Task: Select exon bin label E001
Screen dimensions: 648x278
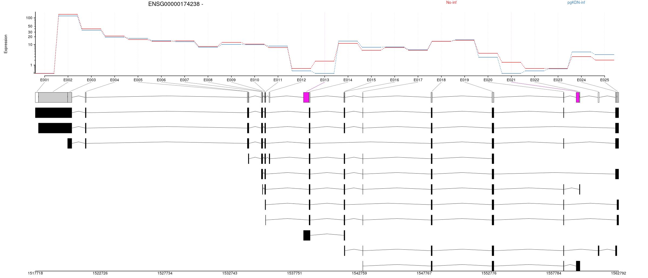Action: 45,80
